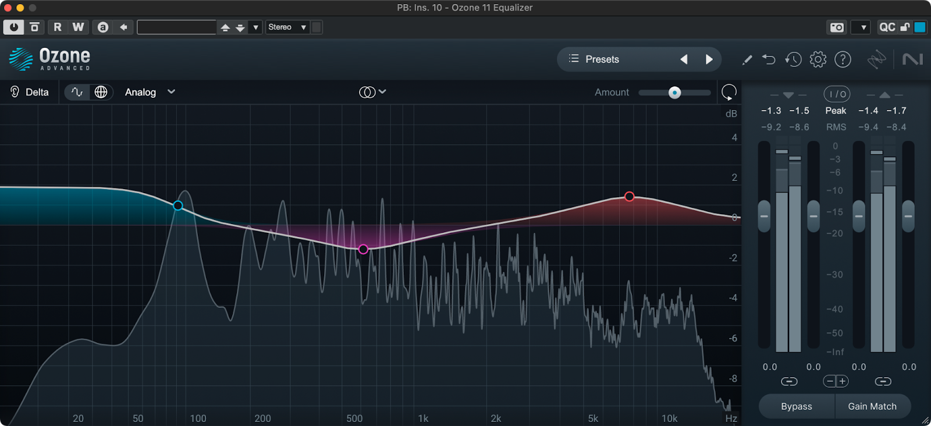Toggle the plugin power button
The image size is (931, 426).
point(13,27)
